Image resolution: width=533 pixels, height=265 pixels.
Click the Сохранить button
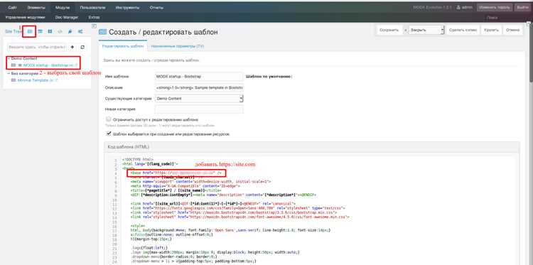point(389,30)
